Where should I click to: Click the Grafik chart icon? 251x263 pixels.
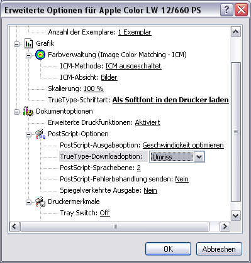tap(28, 43)
